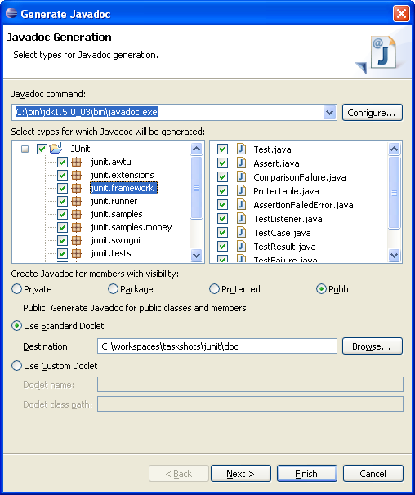
Task: Click the junit.swingui package icon
Action: [x=76, y=240]
